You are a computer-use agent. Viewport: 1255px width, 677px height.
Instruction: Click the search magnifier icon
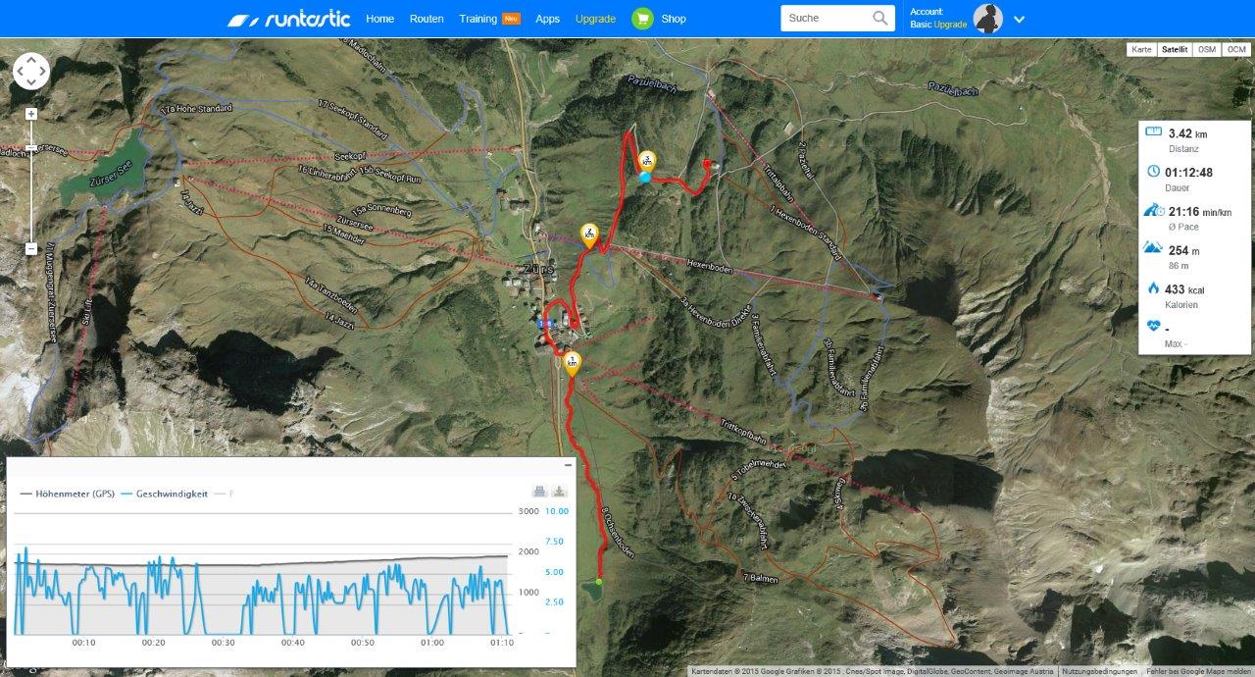click(879, 18)
